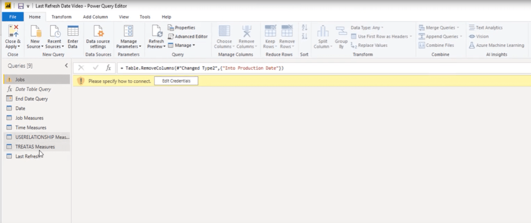Open Data source settings
The image size is (531, 223).
tap(98, 37)
